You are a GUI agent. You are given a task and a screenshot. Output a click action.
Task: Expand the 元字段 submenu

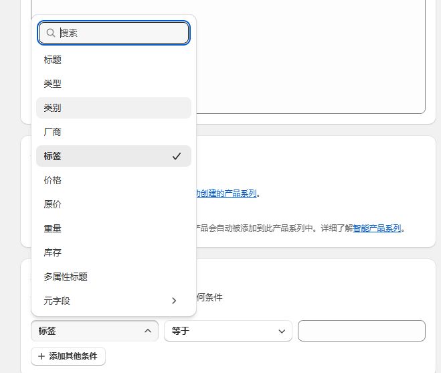(x=114, y=301)
